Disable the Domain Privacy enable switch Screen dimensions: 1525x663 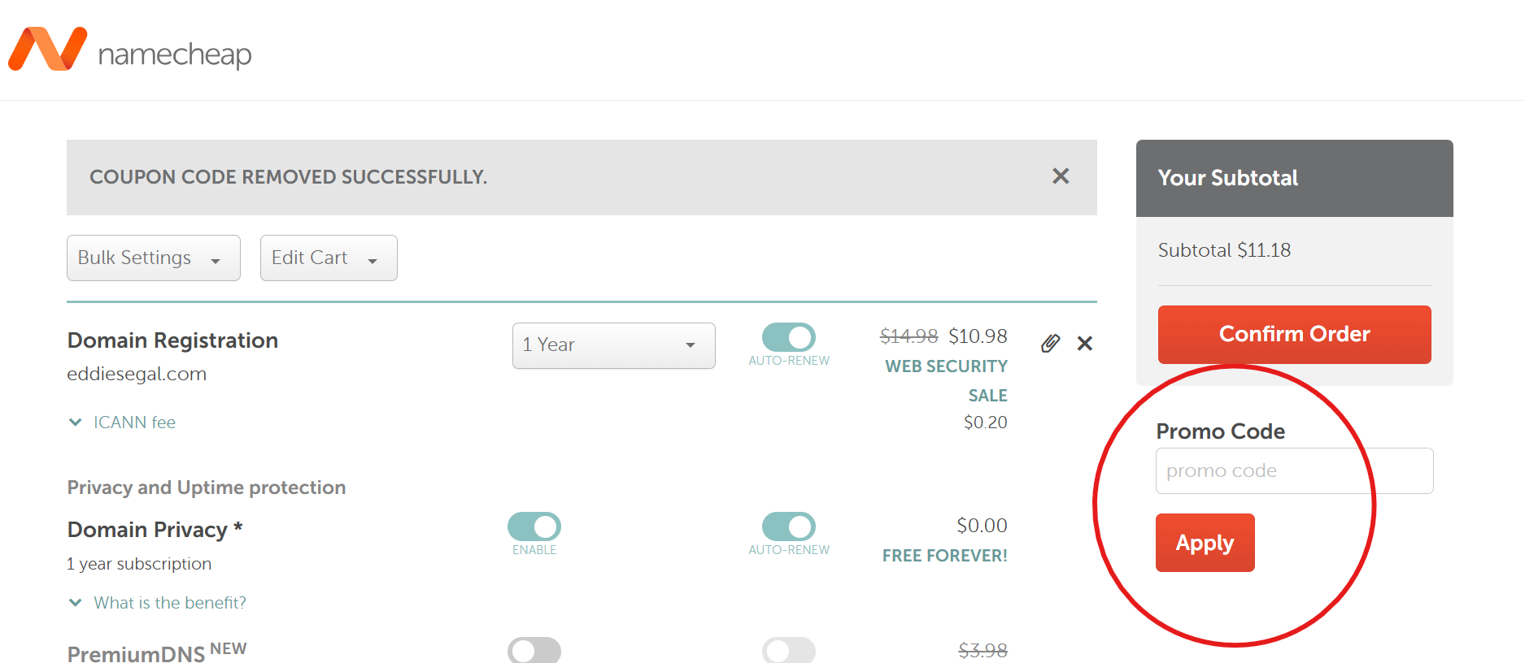[534, 526]
